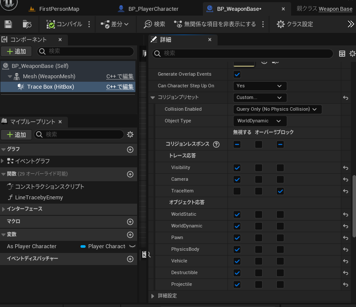This screenshot has height=307, width=356.
Task: Close the マイブループリント panel
Action: tap(60, 122)
